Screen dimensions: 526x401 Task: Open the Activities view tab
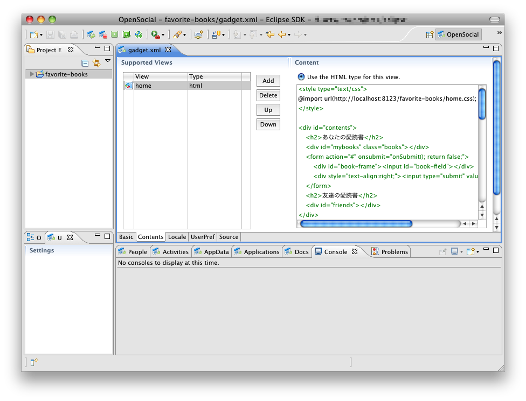(171, 251)
